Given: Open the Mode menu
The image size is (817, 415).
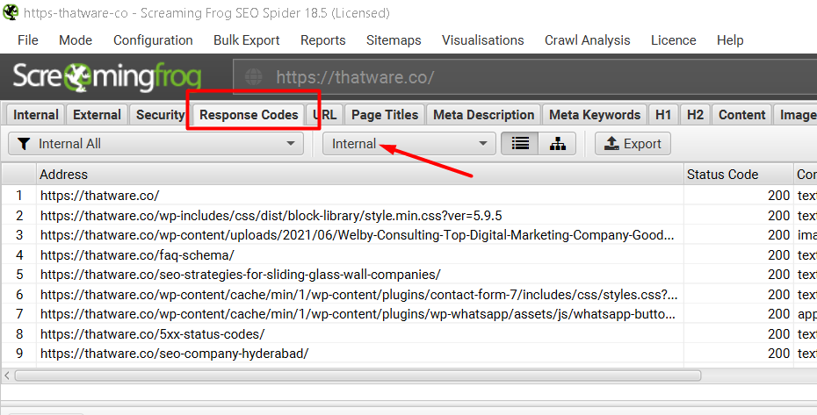Looking at the screenshot, I should tap(76, 40).
